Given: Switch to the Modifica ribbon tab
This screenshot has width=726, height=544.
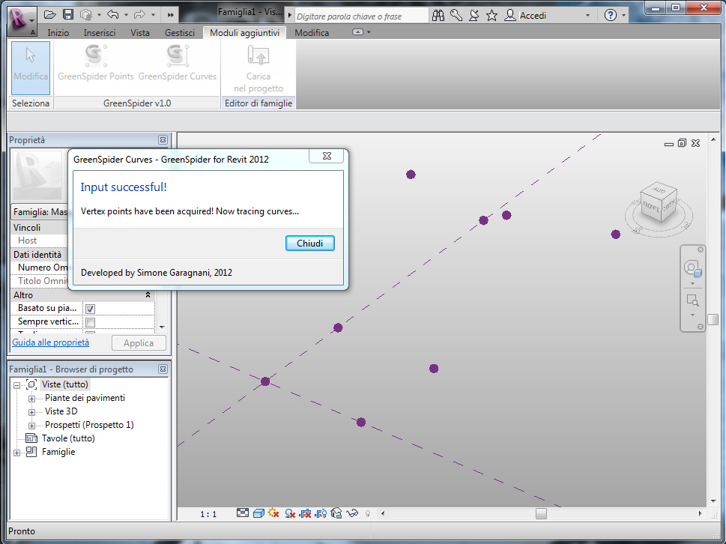Looking at the screenshot, I should tap(312, 32).
